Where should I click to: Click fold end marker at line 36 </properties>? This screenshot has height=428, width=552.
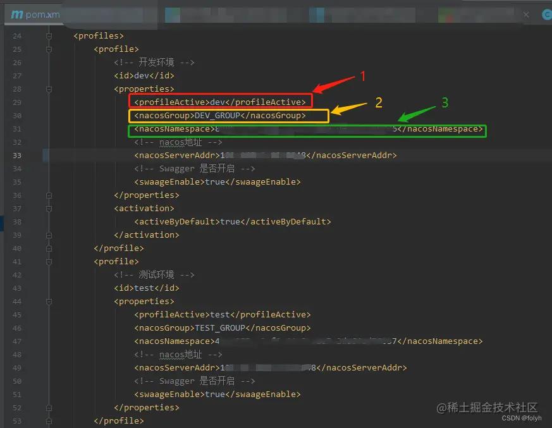click(x=49, y=195)
